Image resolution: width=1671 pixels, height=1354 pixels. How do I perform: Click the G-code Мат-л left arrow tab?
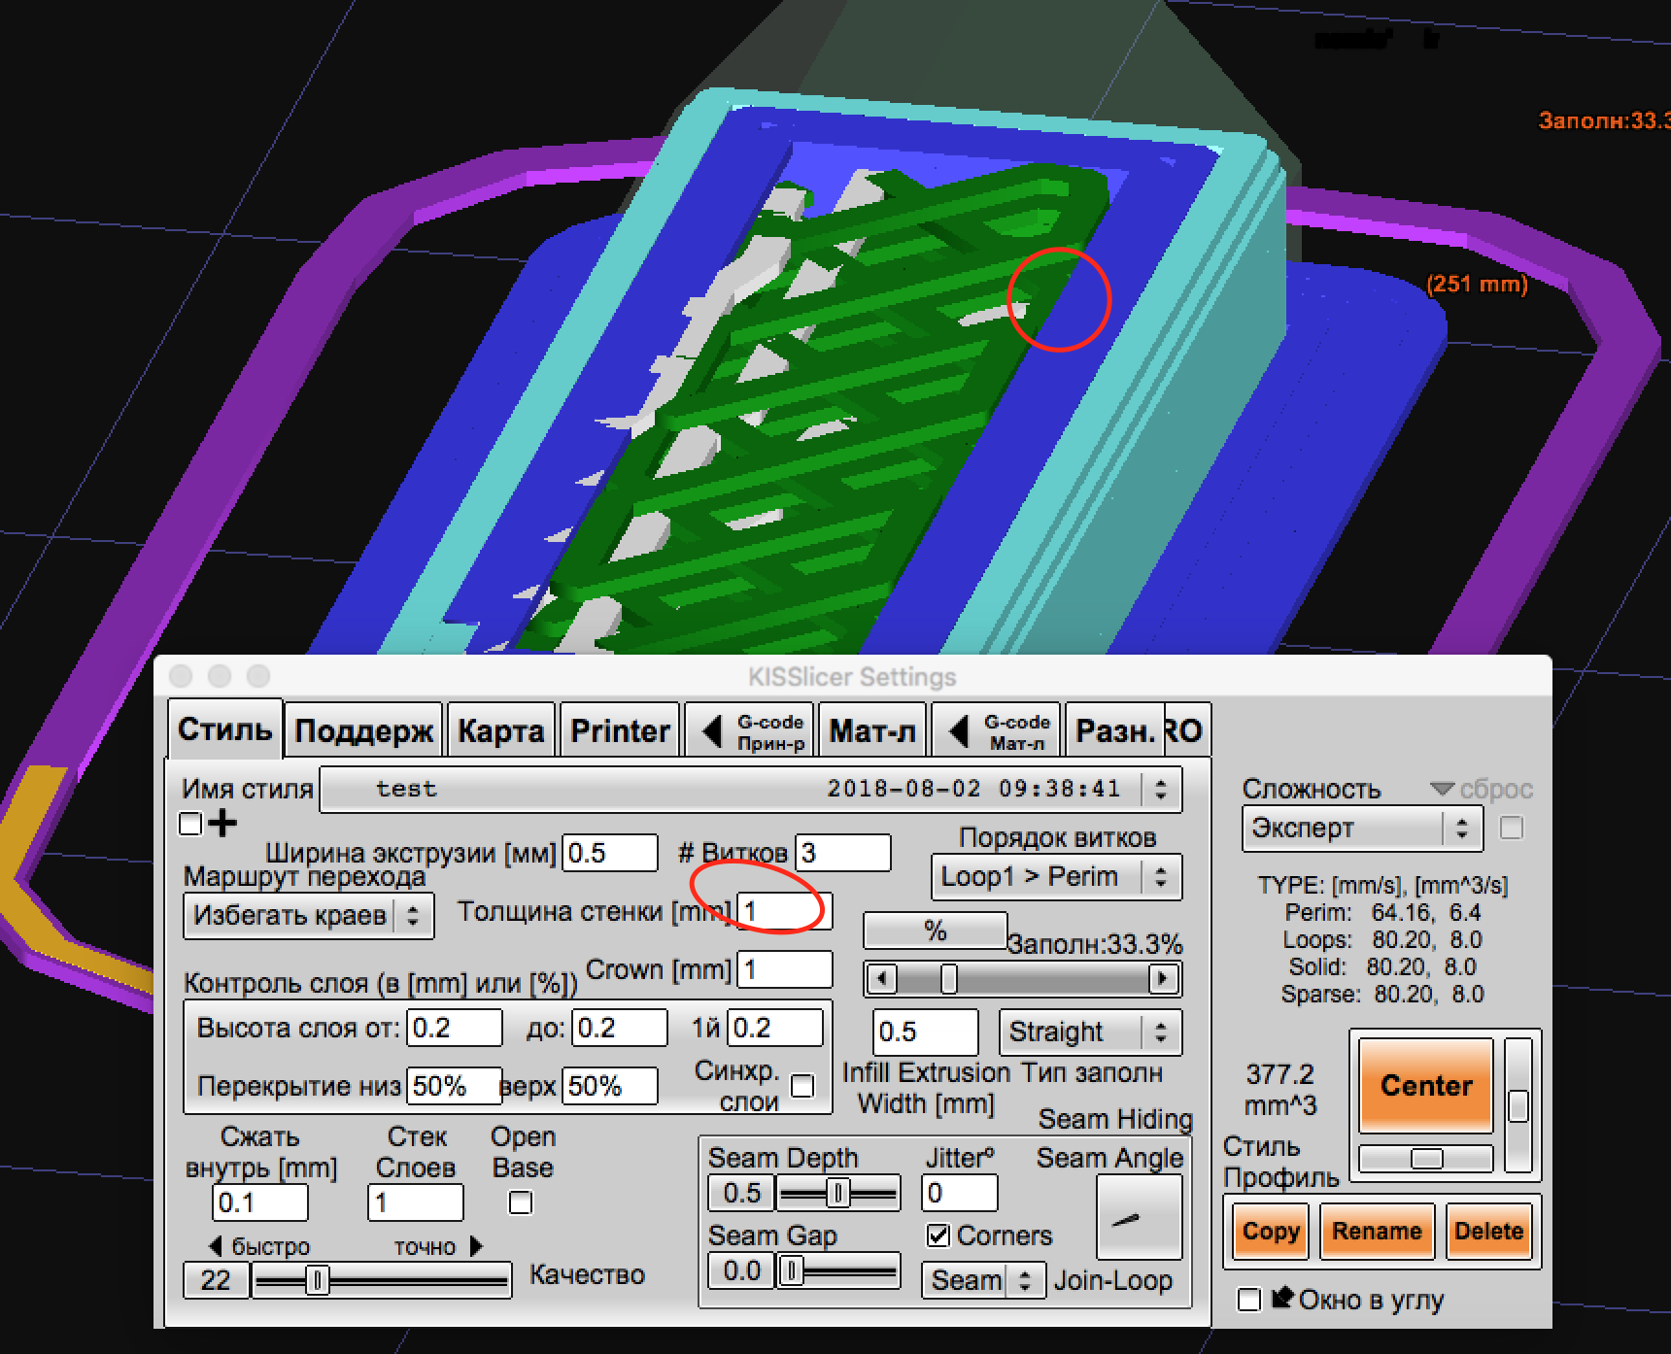tap(997, 731)
